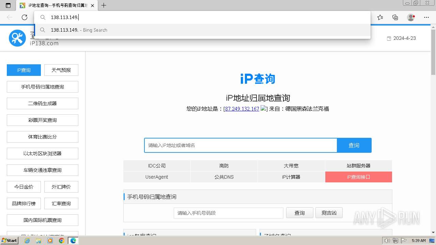This screenshot has width=436, height=245.
Task: Open the browser Settings and more menu
Action: tap(426, 17)
